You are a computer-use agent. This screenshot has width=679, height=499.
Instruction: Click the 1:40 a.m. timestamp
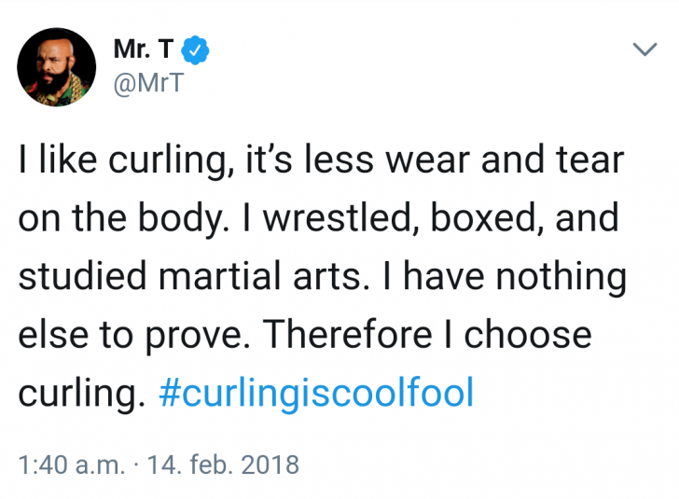[71, 464]
